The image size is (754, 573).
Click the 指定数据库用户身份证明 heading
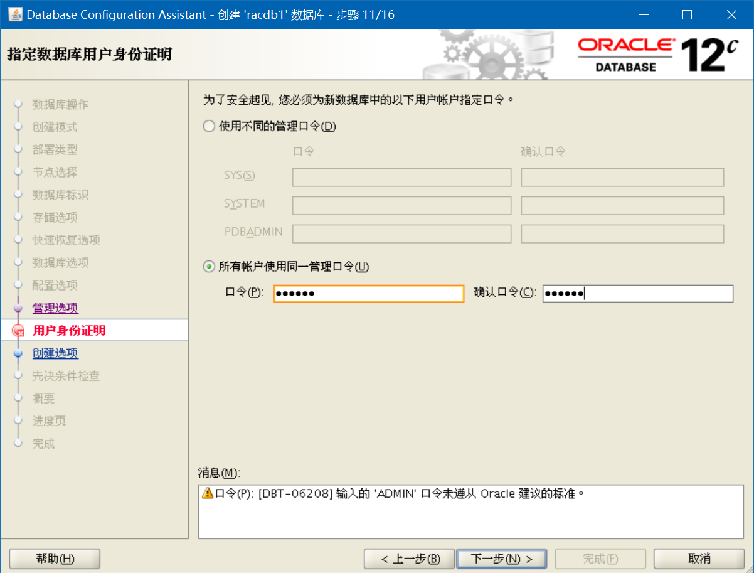tap(89, 55)
